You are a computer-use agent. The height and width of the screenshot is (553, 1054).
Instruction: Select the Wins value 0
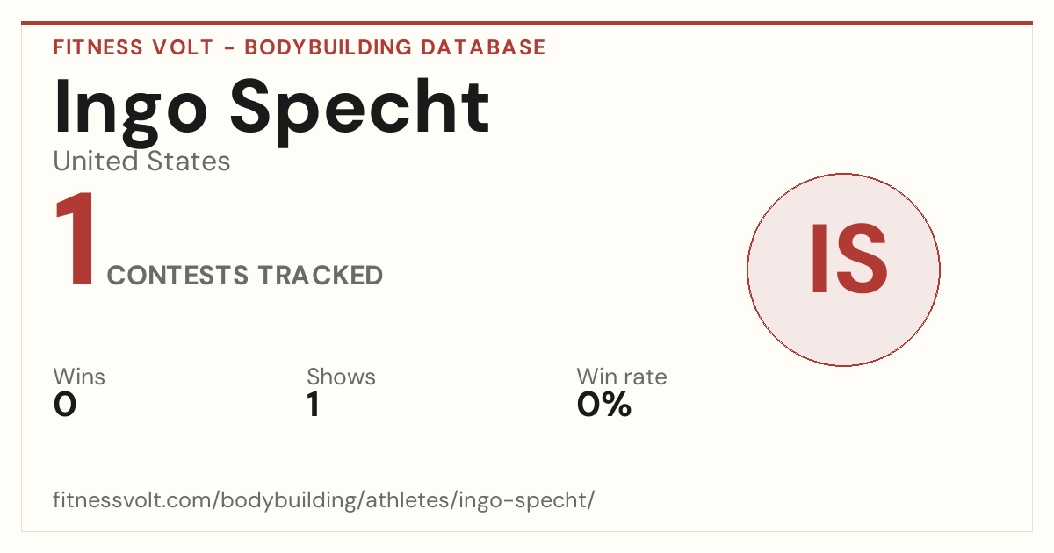pyautogui.click(x=65, y=405)
